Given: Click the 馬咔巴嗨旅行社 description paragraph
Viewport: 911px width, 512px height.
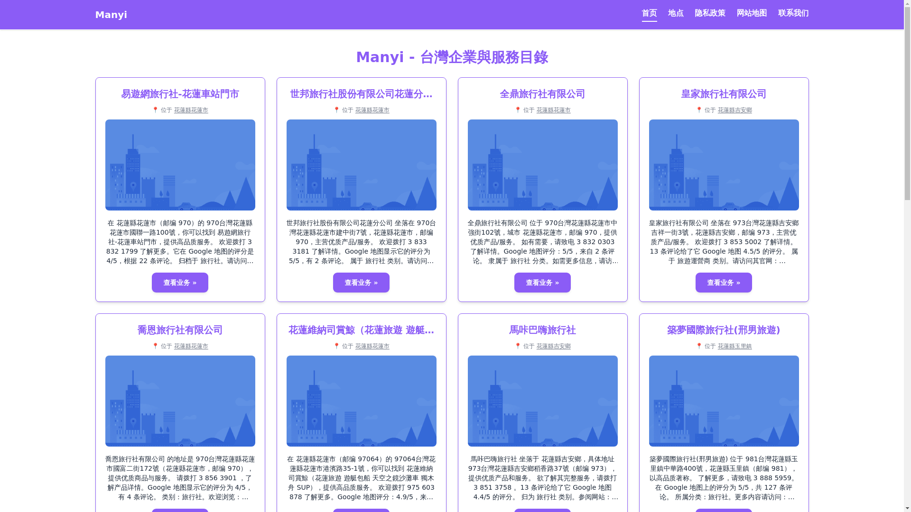Looking at the screenshot, I should [x=542, y=478].
